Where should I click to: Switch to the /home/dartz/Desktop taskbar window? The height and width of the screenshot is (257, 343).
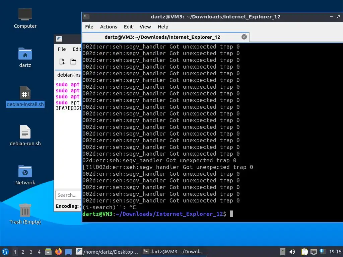[x=107, y=252]
